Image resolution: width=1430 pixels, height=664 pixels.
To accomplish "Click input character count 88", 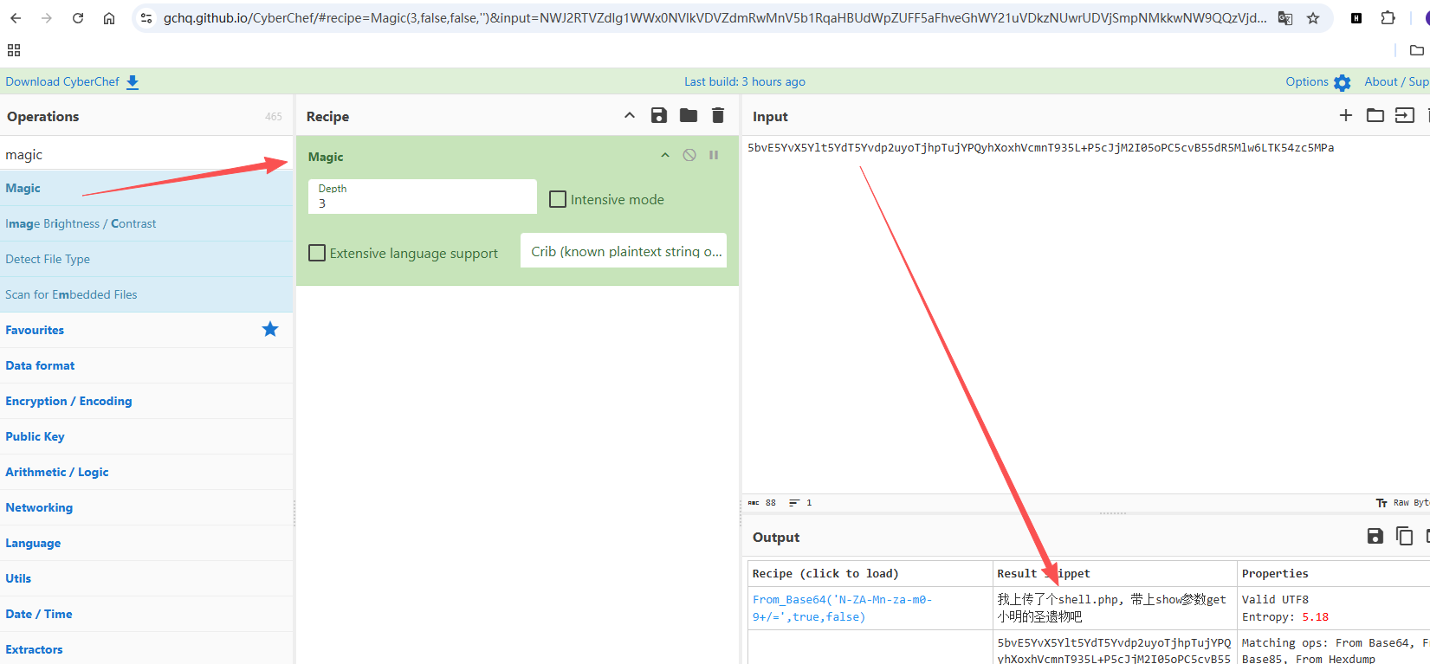I will [x=762, y=502].
